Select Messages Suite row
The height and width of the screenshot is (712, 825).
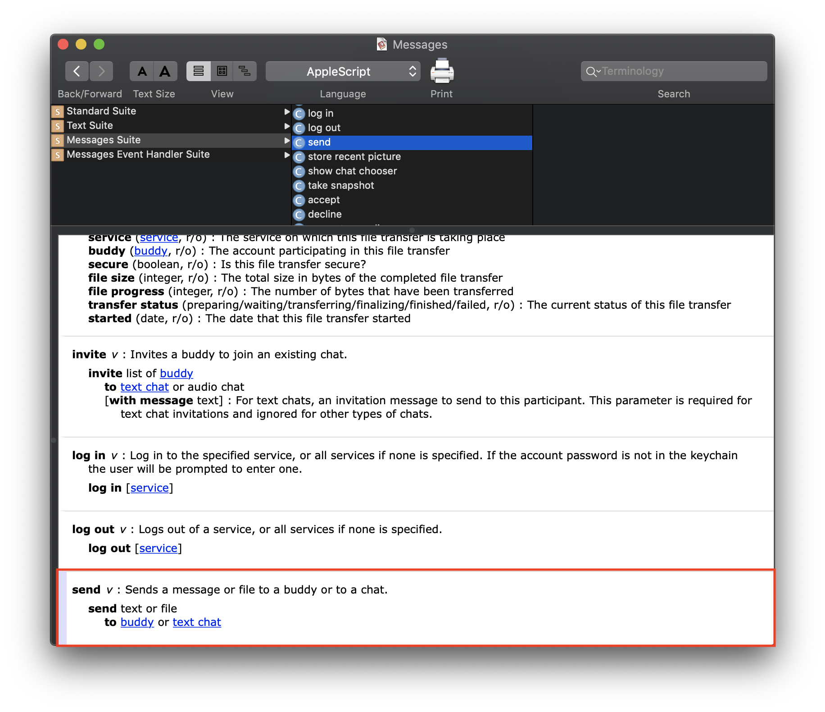point(170,140)
